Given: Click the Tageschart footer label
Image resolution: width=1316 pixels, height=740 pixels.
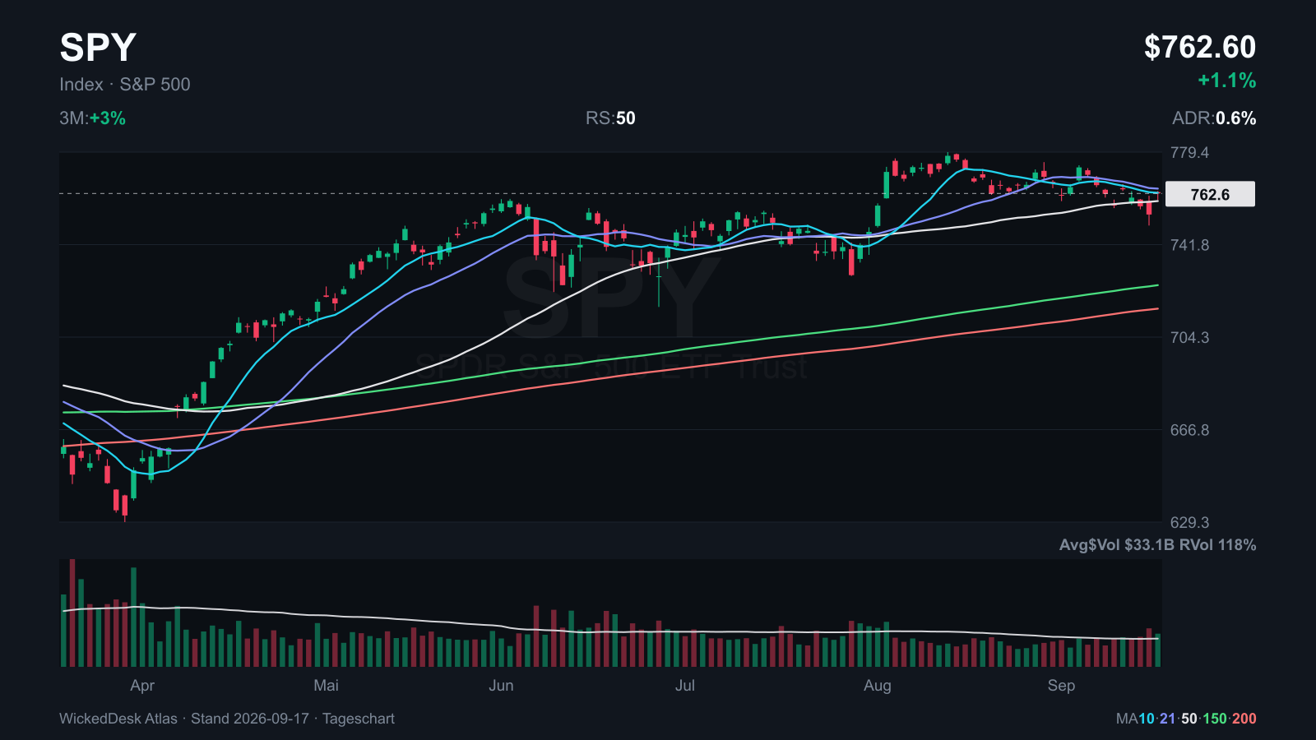Looking at the screenshot, I should click(x=359, y=719).
